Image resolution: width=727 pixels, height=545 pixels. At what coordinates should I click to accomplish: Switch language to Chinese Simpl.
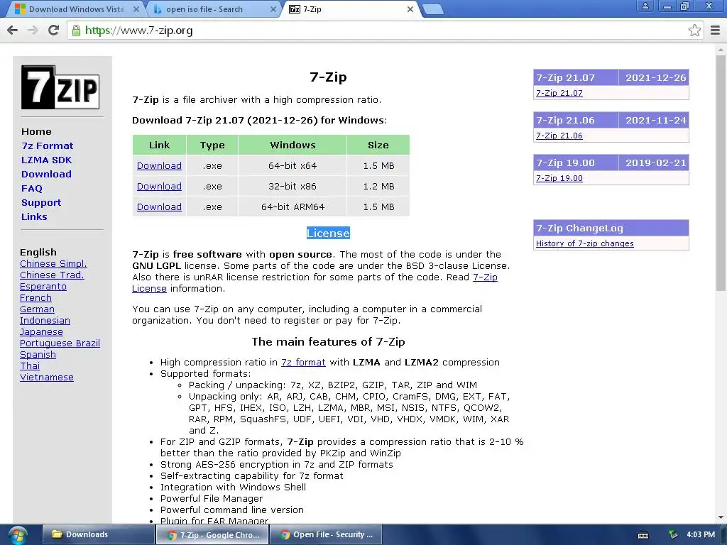click(53, 264)
